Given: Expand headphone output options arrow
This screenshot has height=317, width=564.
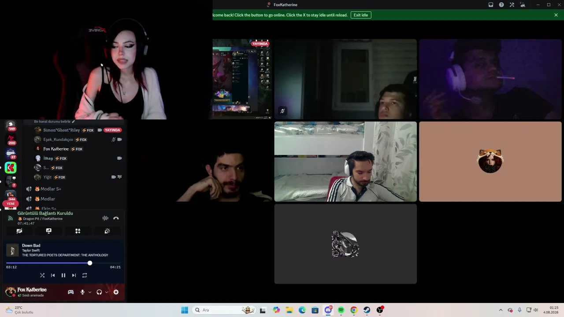Looking at the screenshot, I should click(107, 292).
